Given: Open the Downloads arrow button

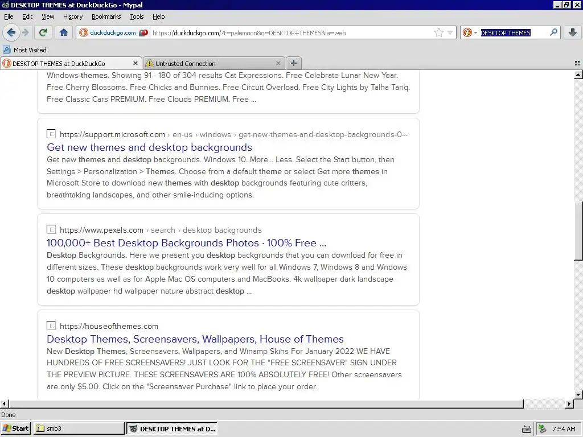Looking at the screenshot, I should [x=573, y=32].
